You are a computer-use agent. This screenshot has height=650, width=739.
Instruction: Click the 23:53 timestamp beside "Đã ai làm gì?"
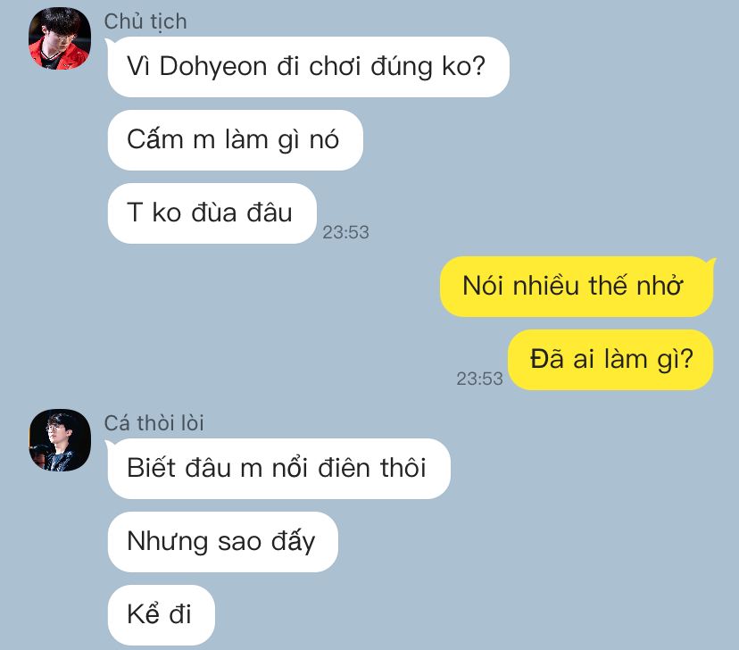click(x=479, y=379)
